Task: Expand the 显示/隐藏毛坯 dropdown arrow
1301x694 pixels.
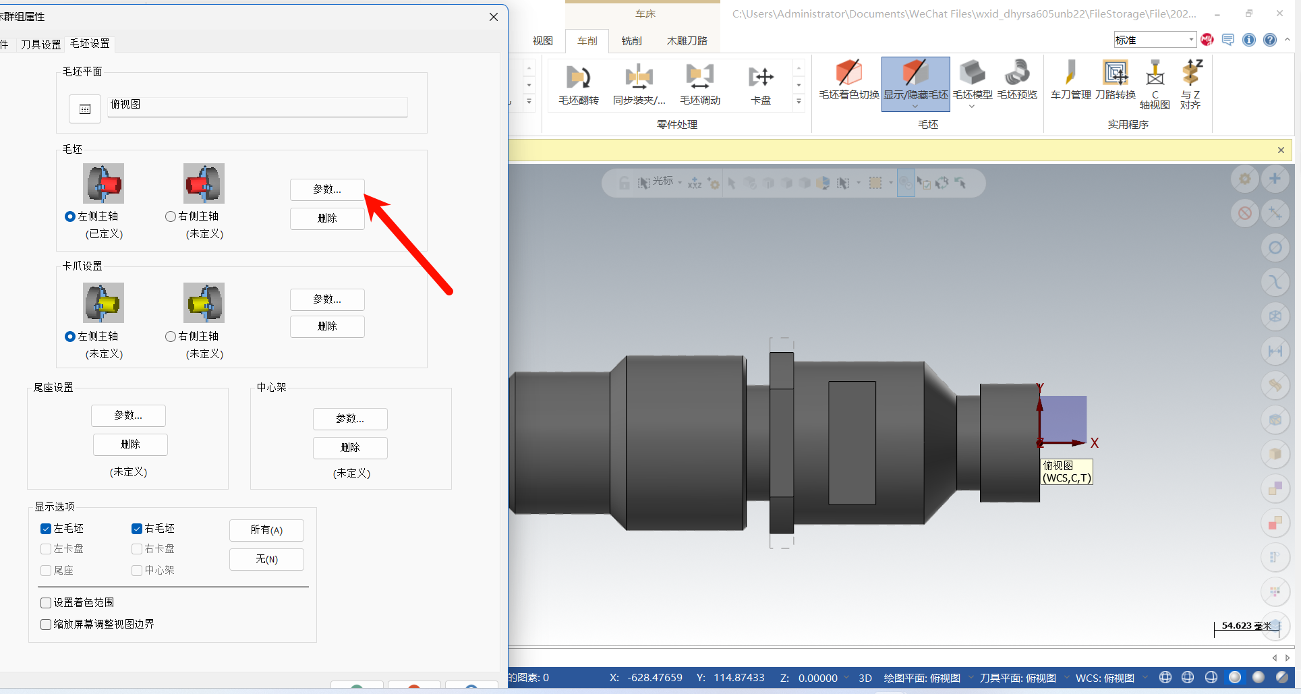Action: tap(915, 107)
